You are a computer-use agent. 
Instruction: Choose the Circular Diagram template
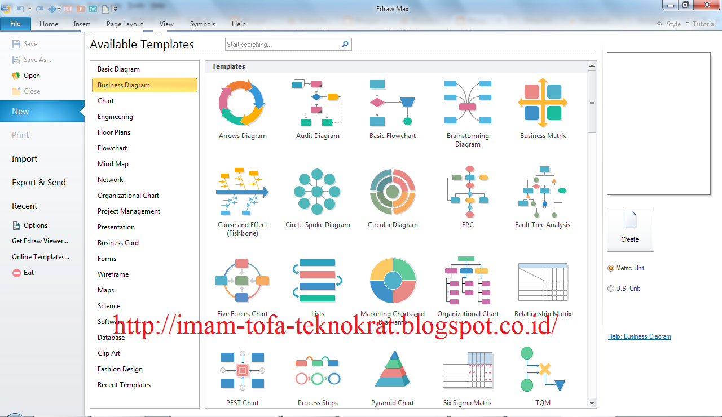(393, 197)
